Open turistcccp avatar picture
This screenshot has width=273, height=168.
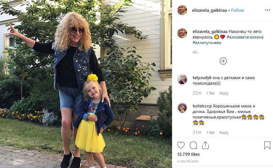coord(182,108)
